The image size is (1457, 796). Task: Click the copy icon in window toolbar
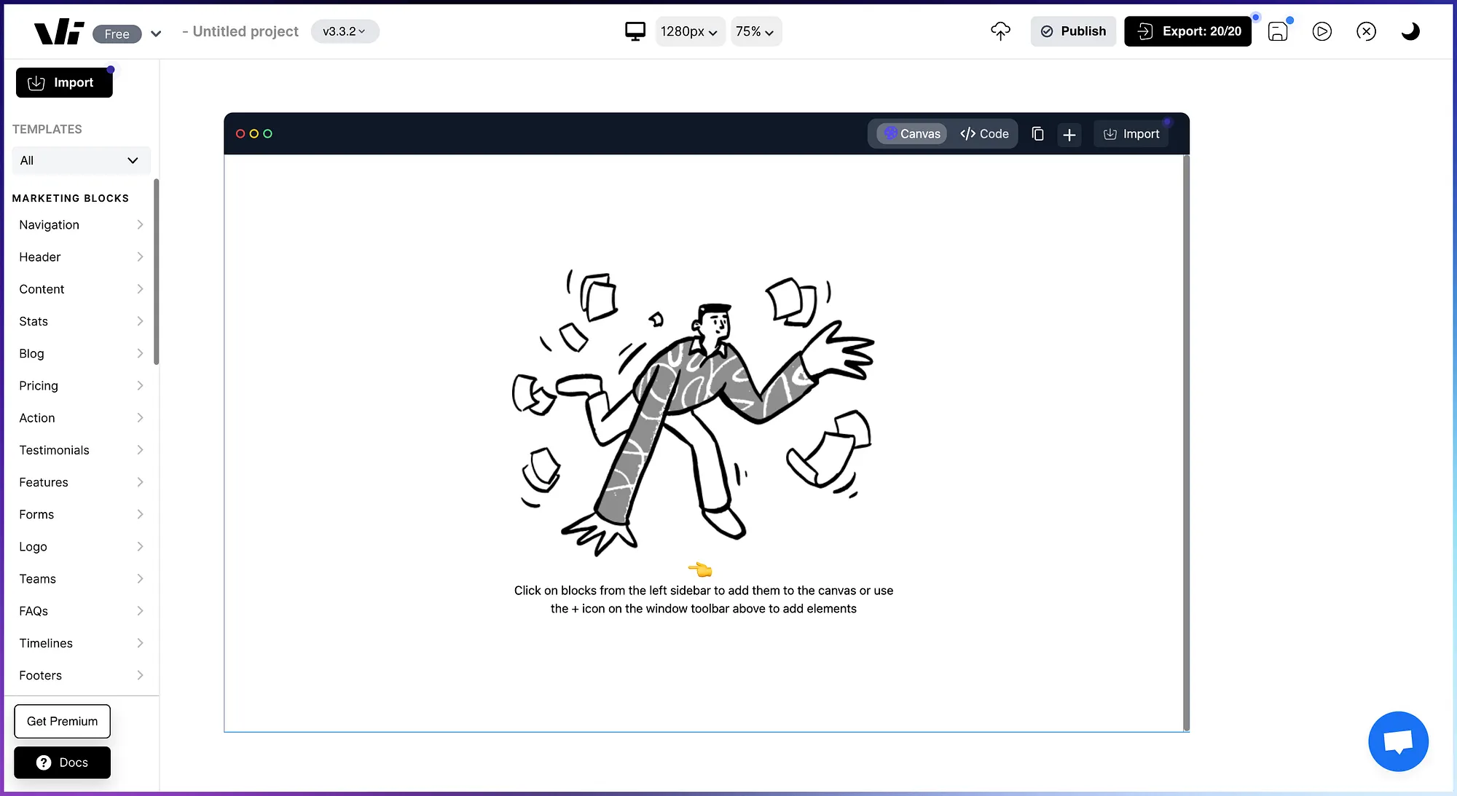(x=1037, y=134)
